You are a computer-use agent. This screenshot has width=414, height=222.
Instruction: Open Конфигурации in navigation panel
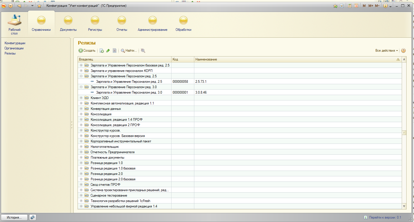pos(15,43)
